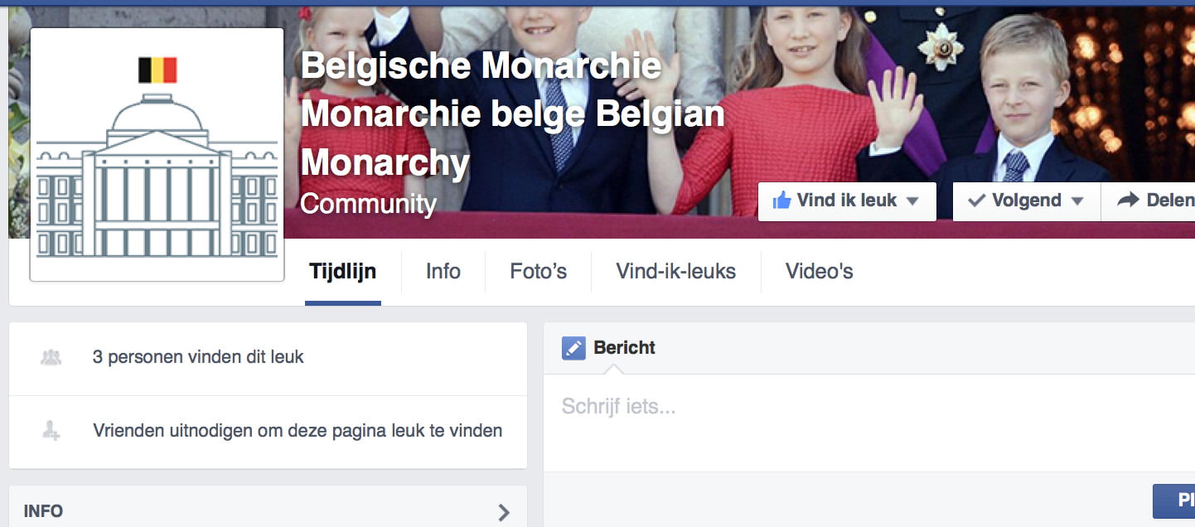Click the thumbs-up icon on Vind ik leuk

point(781,201)
